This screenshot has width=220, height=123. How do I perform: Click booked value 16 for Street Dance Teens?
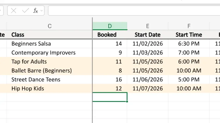(110, 79)
